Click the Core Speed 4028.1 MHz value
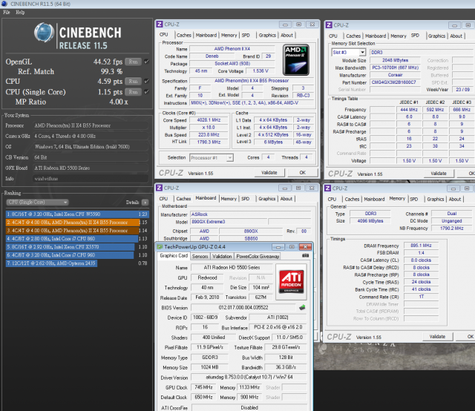Viewport: 475px width, 411px height. pyautogui.click(x=209, y=120)
